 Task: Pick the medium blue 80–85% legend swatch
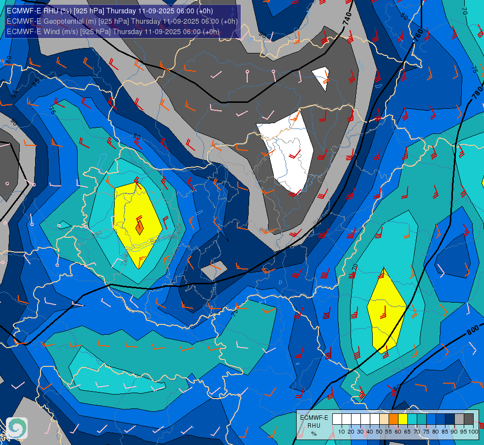coord(440,419)
